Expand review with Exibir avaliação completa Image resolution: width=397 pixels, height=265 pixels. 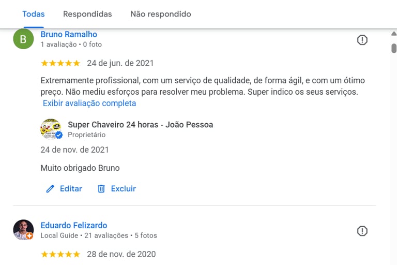click(89, 103)
